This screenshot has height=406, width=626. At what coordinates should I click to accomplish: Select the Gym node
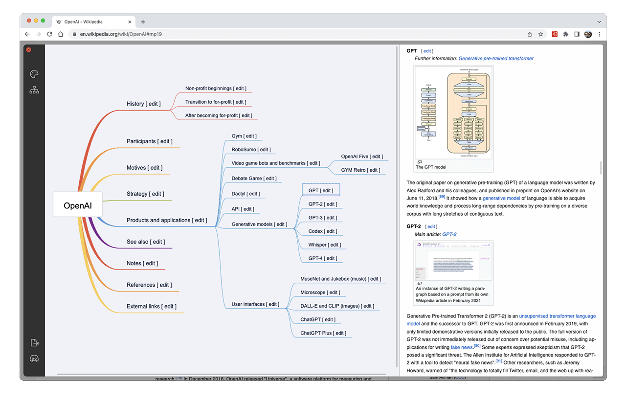(244, 136)
